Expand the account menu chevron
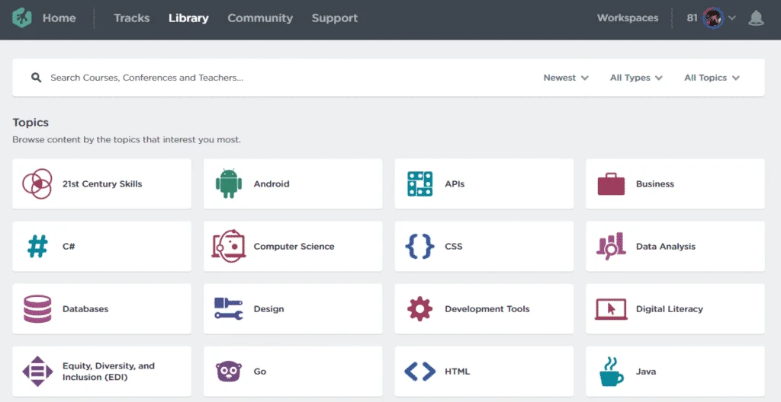Image resolution: width=781 pixels, height=402 pixels. click(732, 18)
